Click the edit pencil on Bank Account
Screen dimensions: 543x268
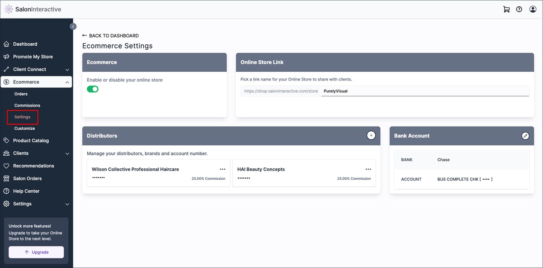coord(525,135)
